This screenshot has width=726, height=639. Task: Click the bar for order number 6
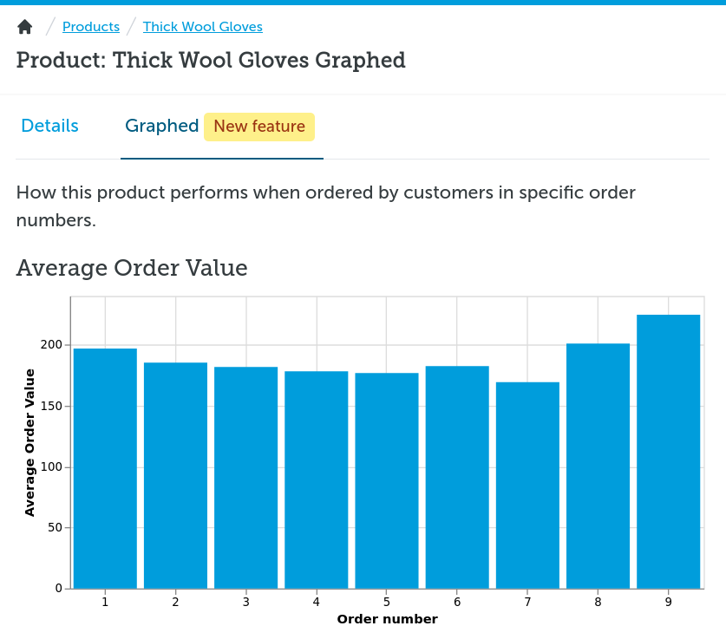[x=457, y=477]
